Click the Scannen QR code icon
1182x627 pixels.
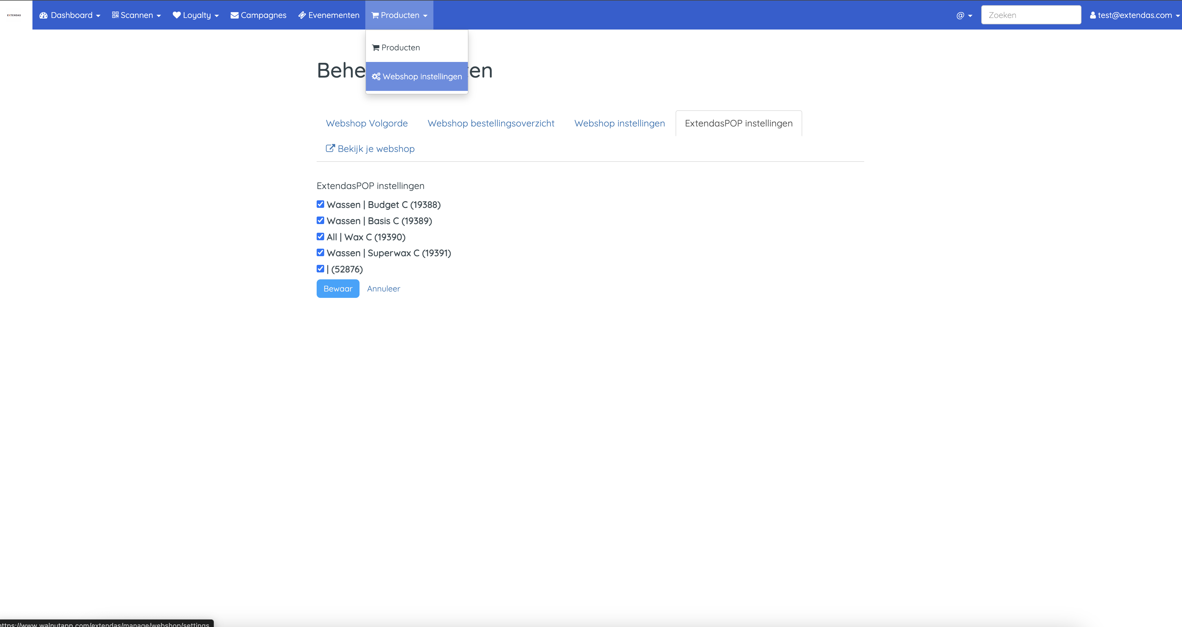115,15
